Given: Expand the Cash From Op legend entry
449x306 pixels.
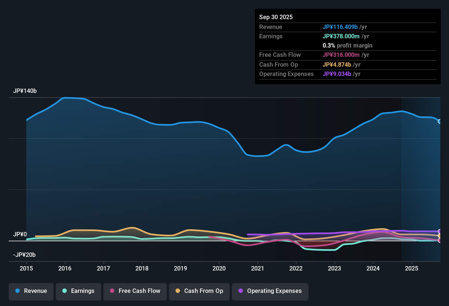Looking at the screenshot, I should click(x=199, y=292).
